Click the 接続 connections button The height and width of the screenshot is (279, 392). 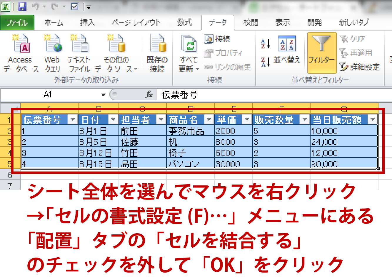click(x=217, y=39)
